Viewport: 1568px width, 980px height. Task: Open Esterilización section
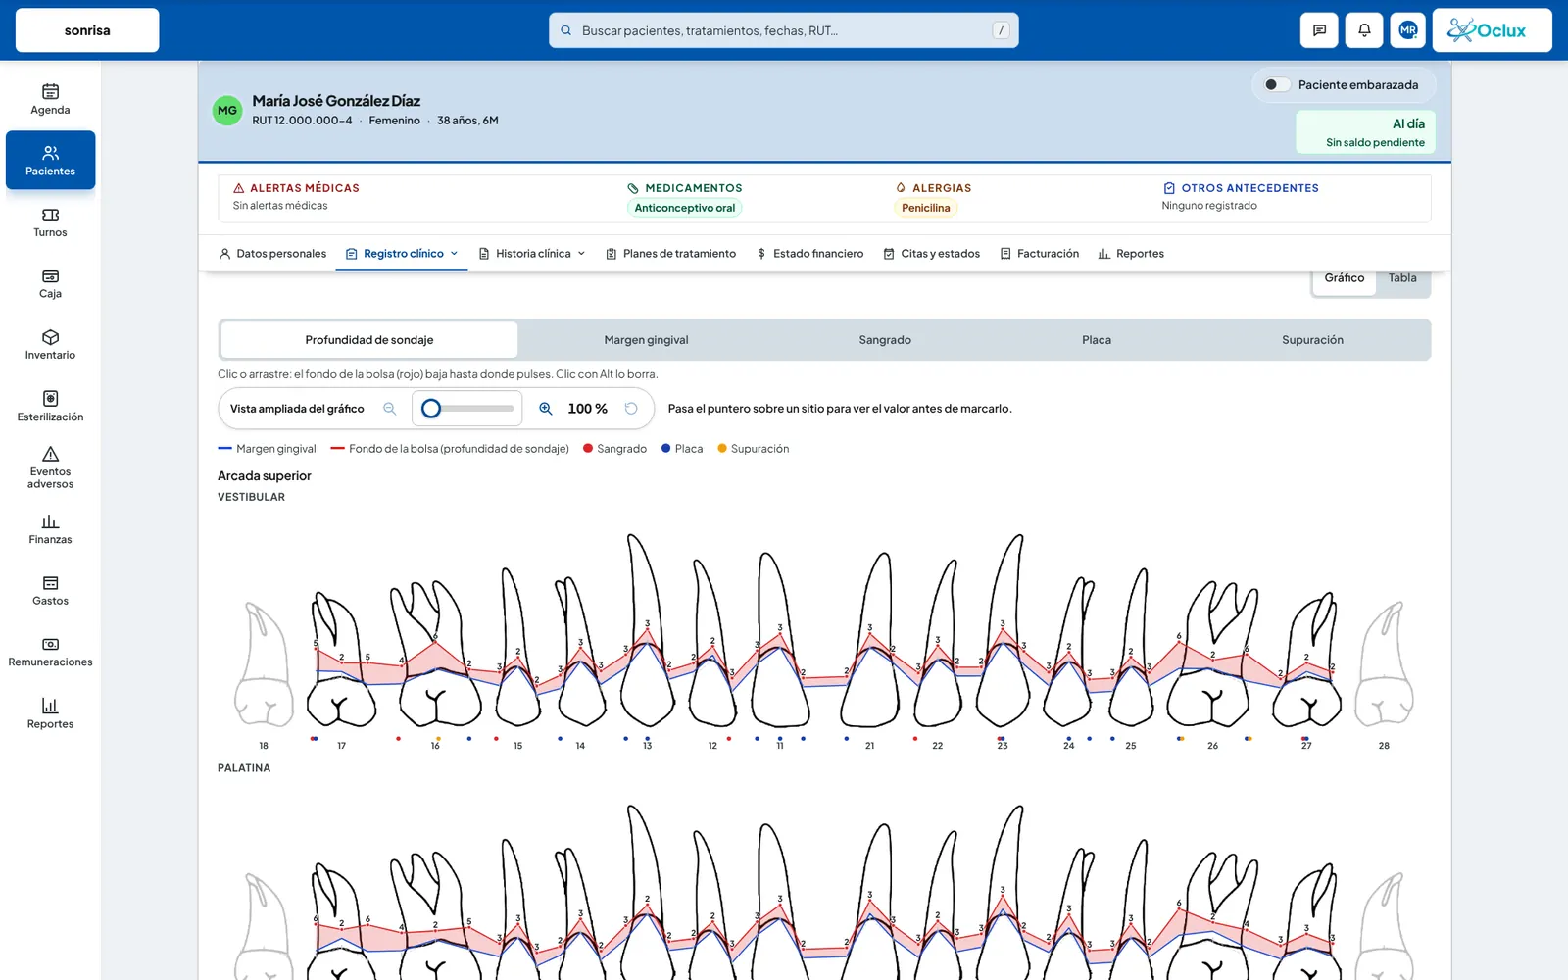pos(50,407)
